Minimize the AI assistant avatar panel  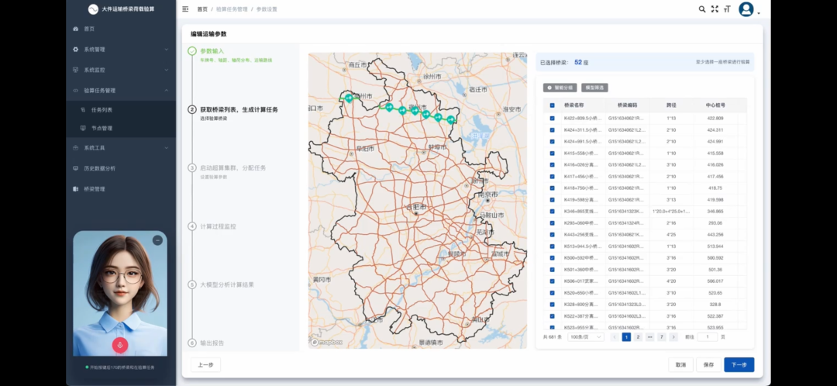tap(157, 240)
